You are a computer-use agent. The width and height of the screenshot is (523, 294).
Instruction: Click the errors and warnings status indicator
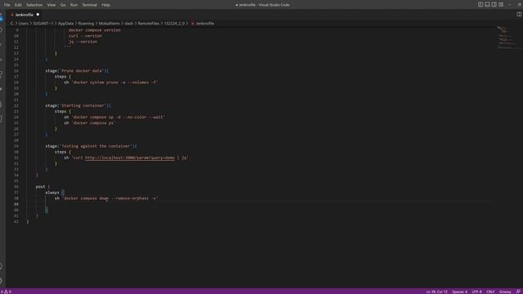(6, 292)
